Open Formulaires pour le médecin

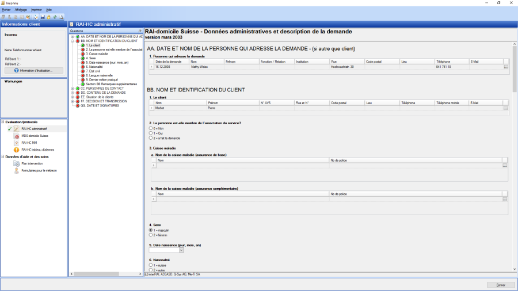tap(39, 171)
